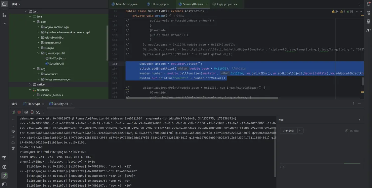Open the AI assistant spiral icon
The image size is (372, 188).
click(368, 13)
